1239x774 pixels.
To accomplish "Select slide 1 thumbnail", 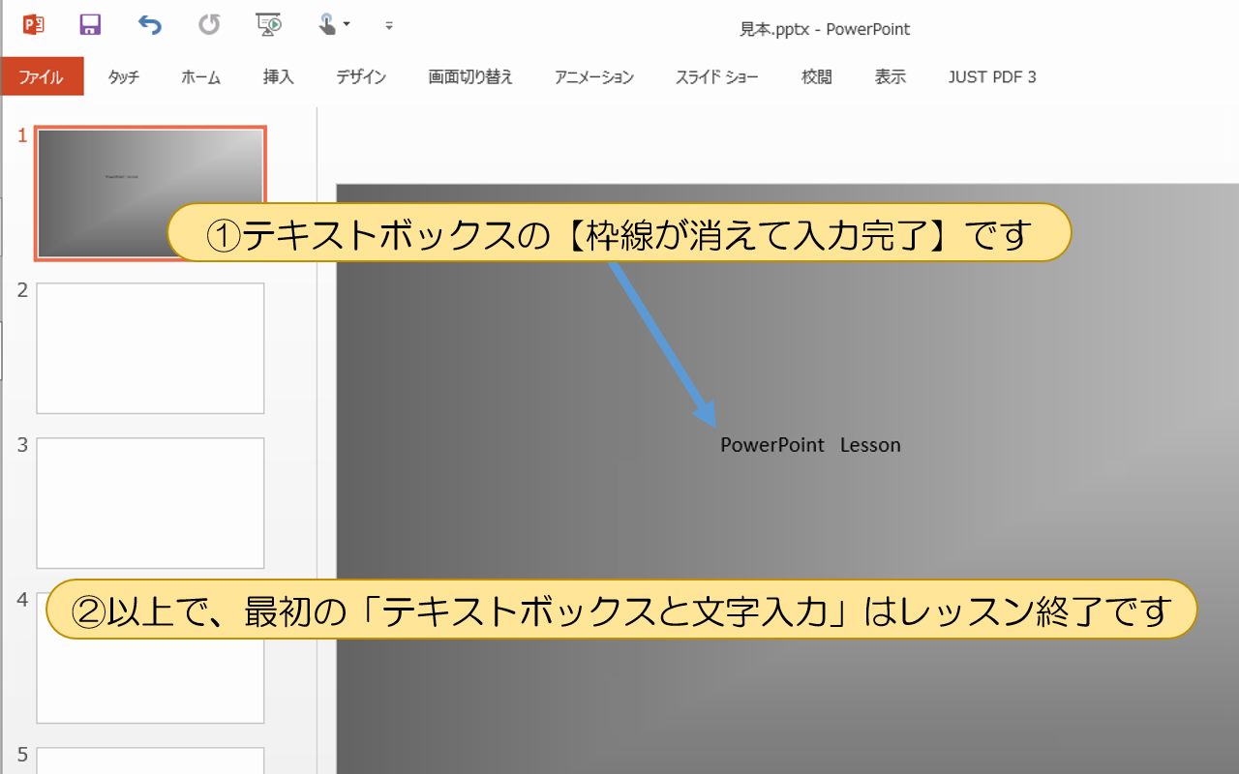I will click(x=150, y=193).
